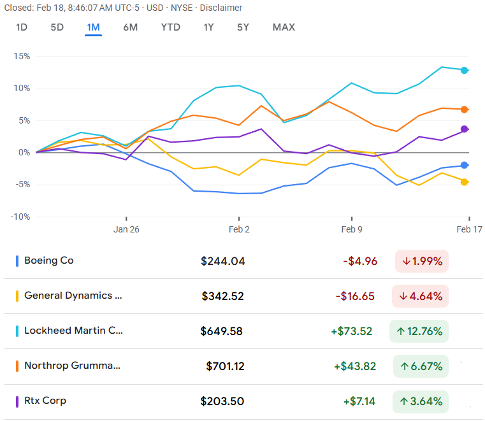This screenshot has height=421, width=485.
Task: Click the up 6.67% change badge
Action: coord(421,366)
